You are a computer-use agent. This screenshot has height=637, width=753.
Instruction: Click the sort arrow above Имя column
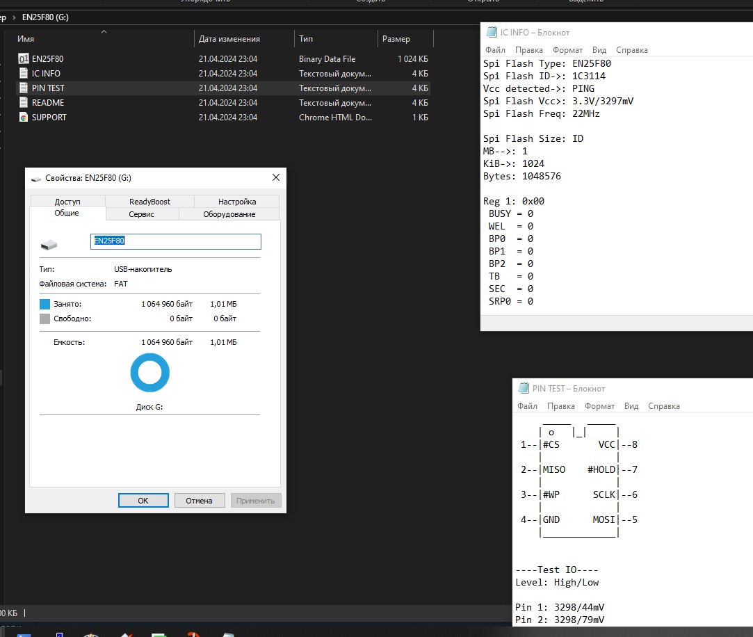[104, 32]
